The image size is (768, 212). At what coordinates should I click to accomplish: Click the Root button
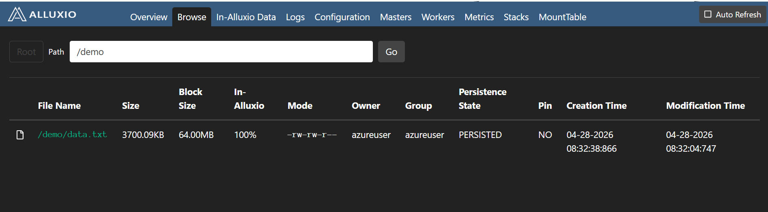point(26,52)
